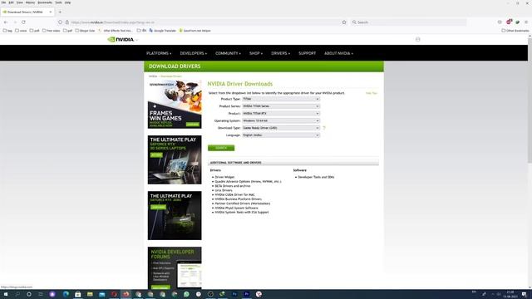Open the Product Series dropdown

[281, 106]
